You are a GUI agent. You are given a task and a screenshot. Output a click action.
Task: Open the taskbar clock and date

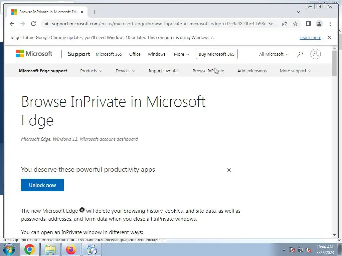coord(325,250)
